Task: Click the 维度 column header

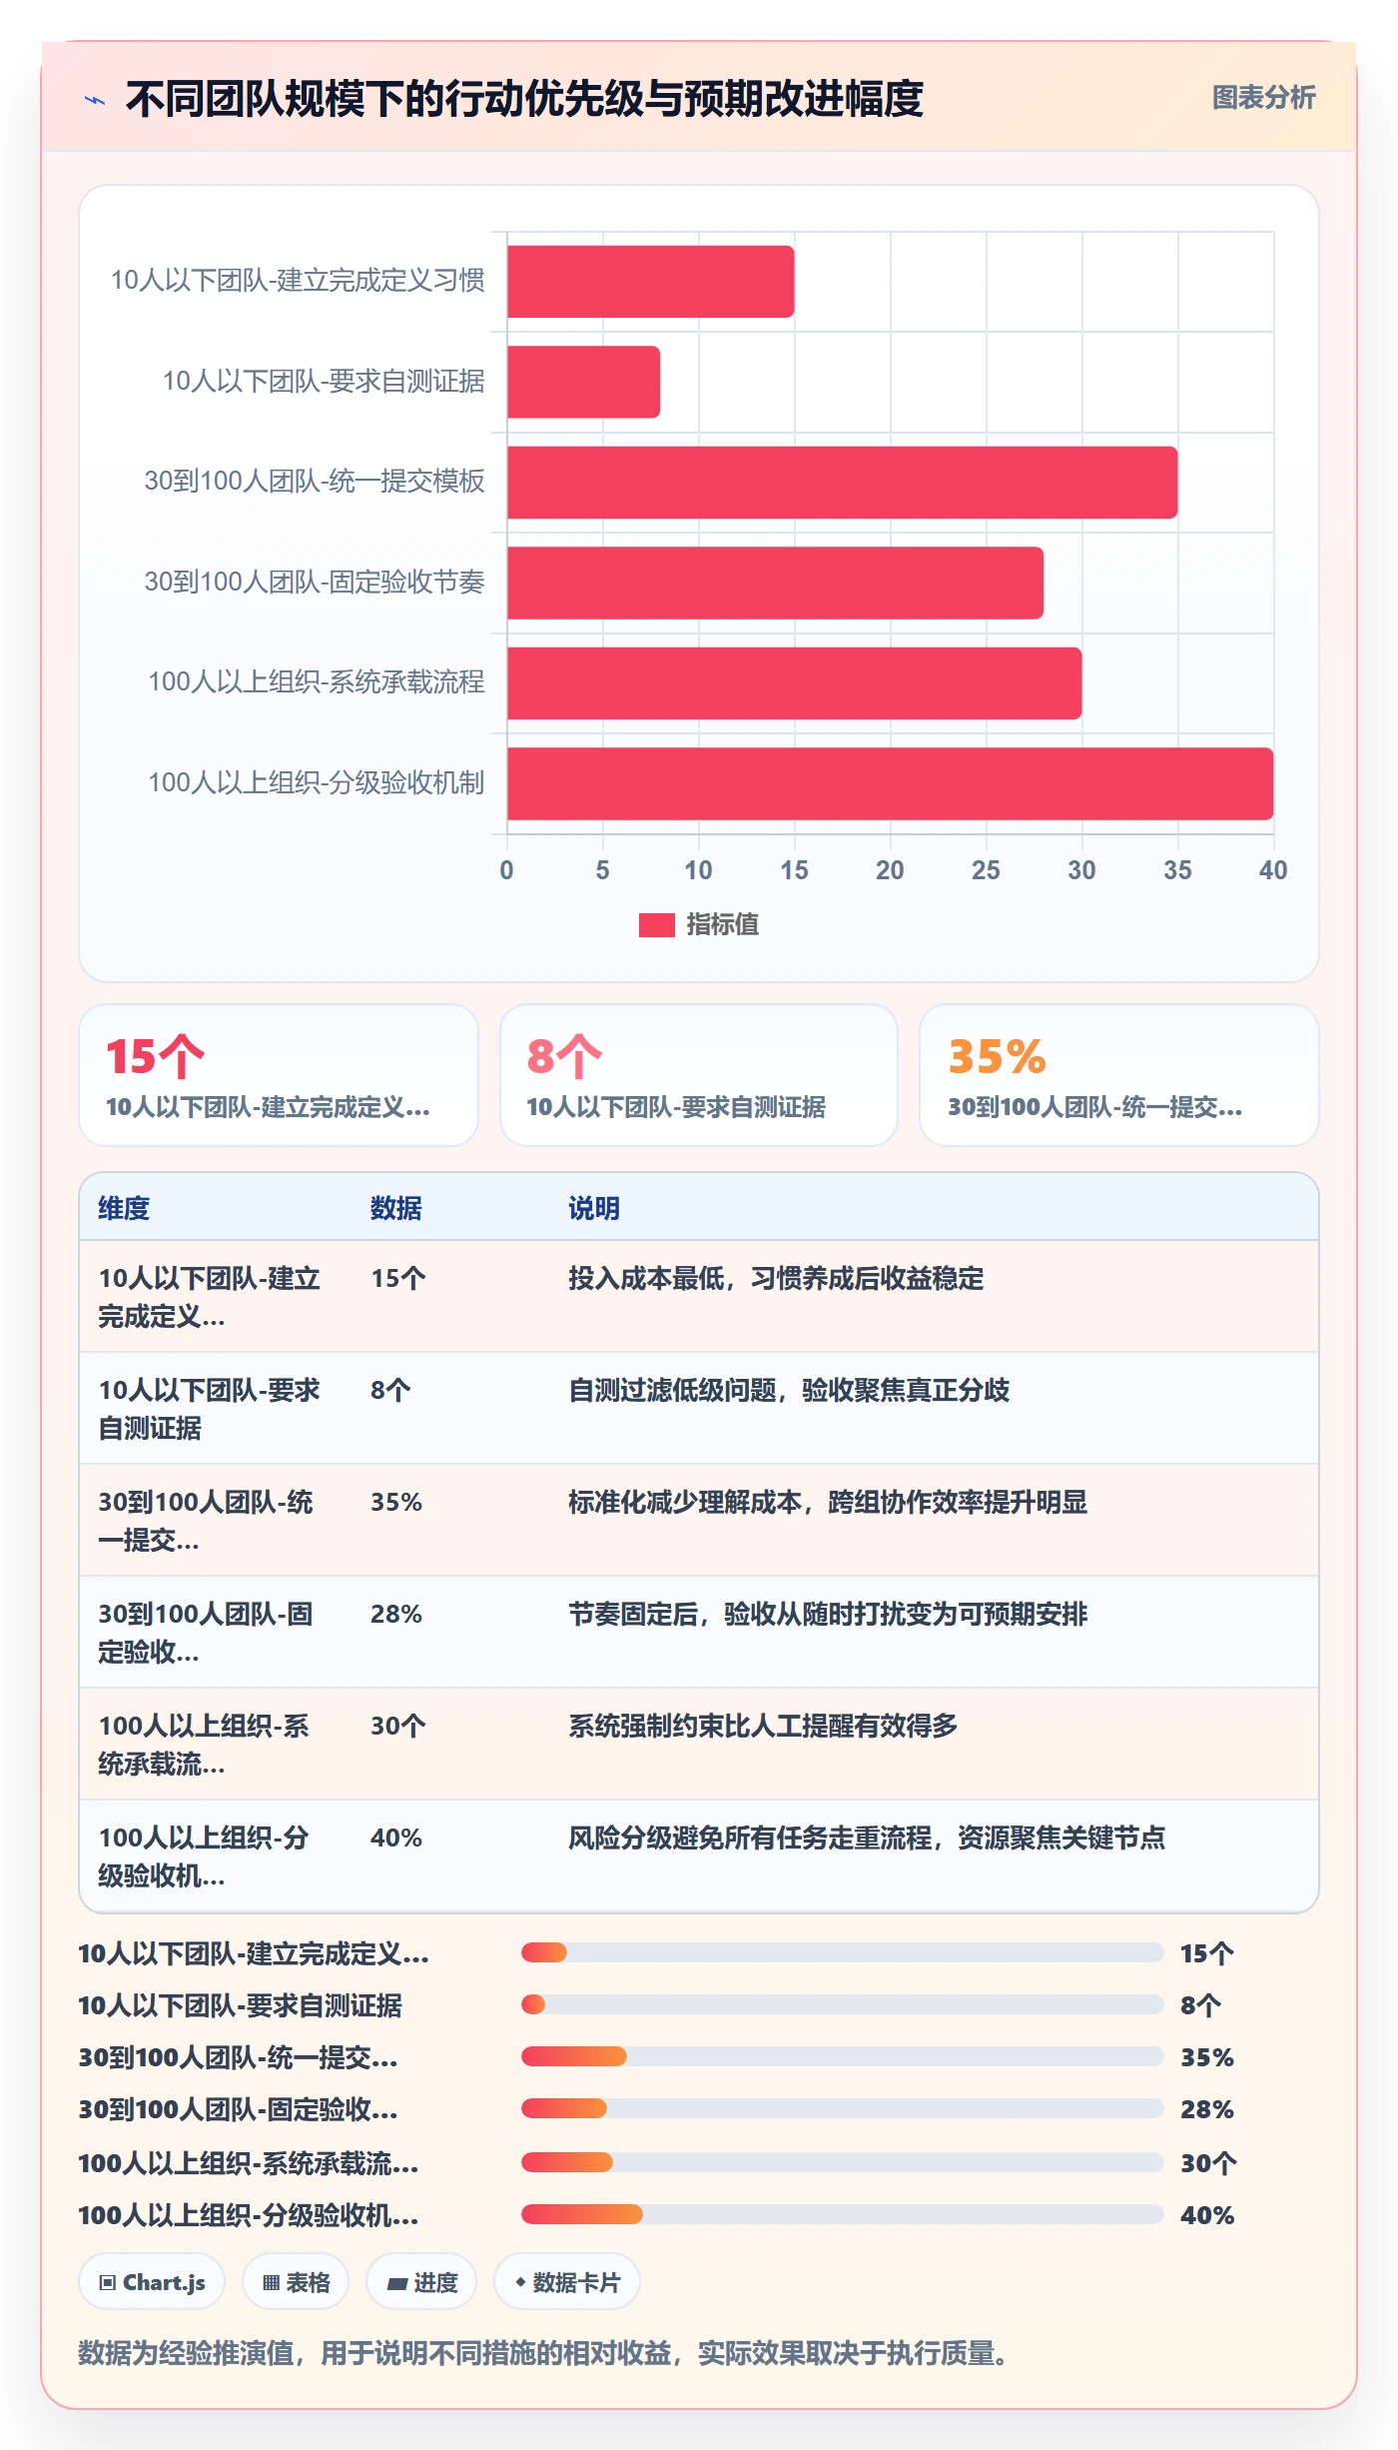Action: 124,1208
